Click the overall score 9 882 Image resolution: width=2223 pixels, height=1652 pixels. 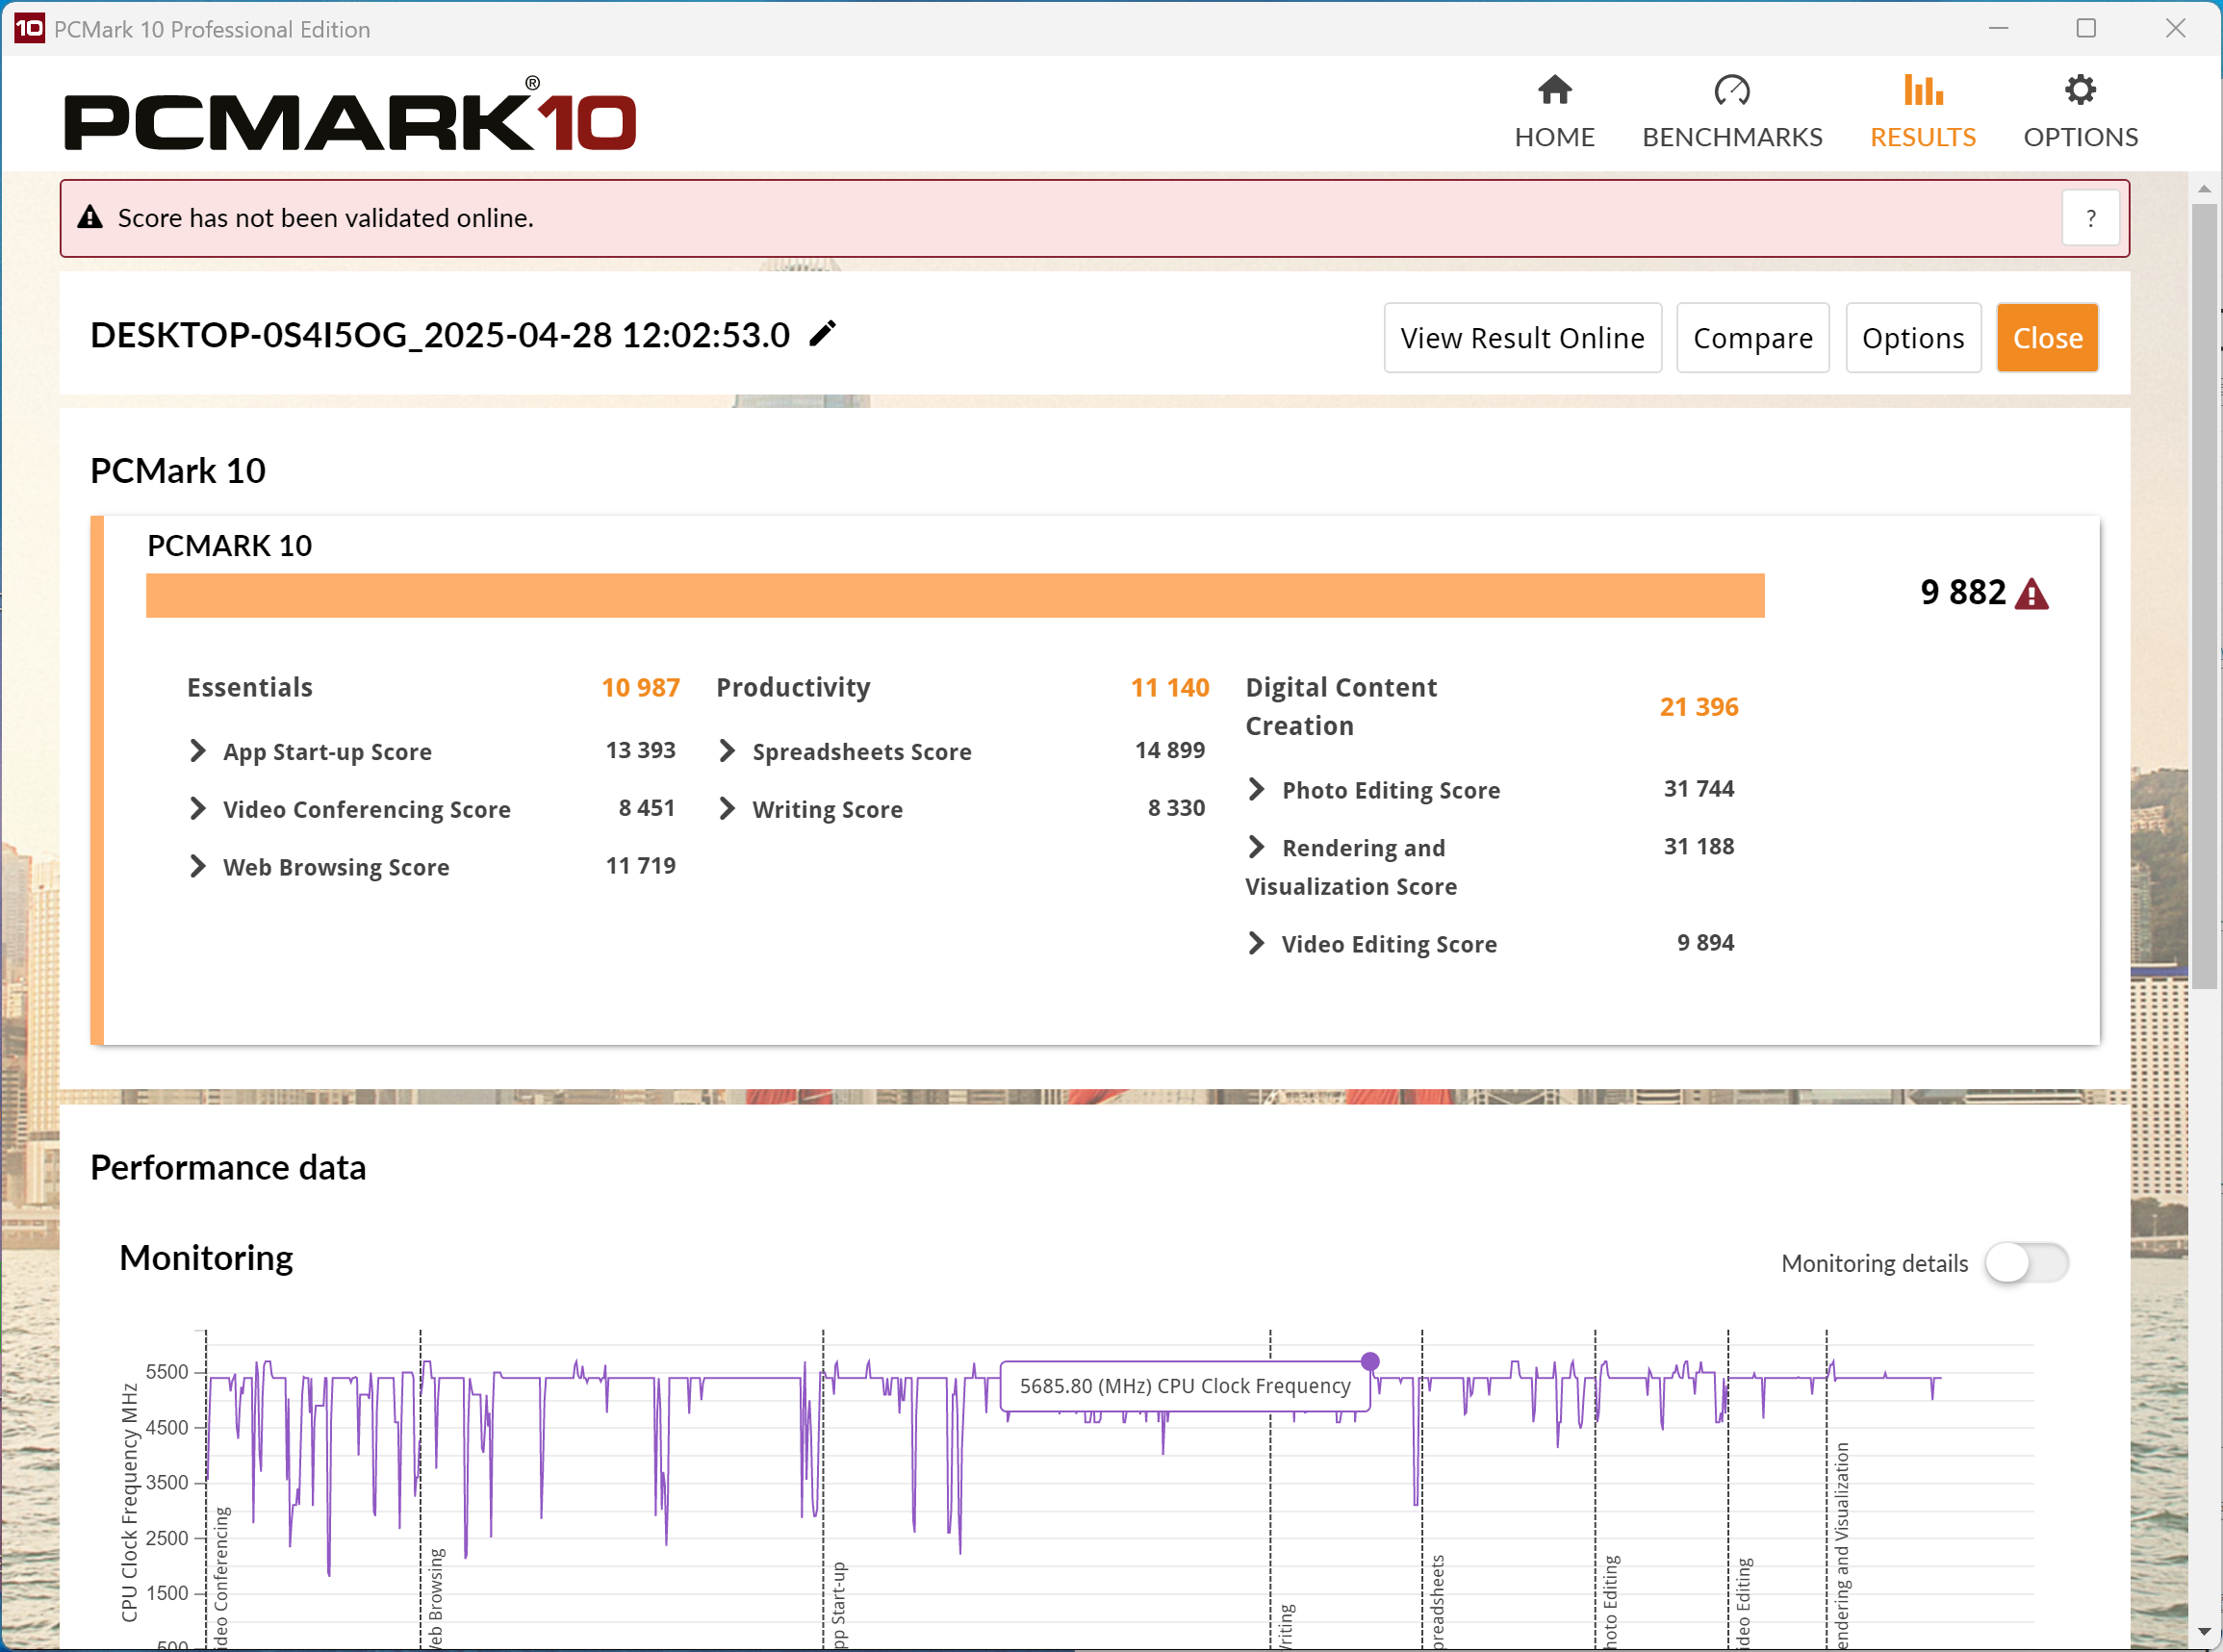[1962, 593]
